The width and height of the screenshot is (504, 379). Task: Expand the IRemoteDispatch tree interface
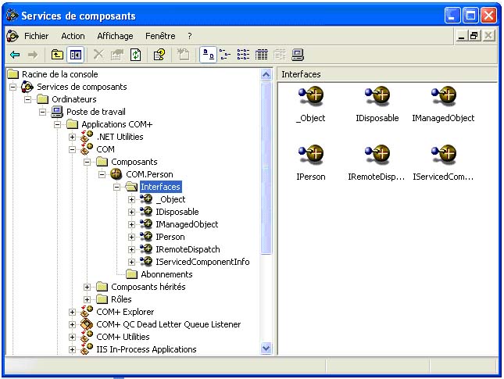pyautogui.click(x=131, y=249)
